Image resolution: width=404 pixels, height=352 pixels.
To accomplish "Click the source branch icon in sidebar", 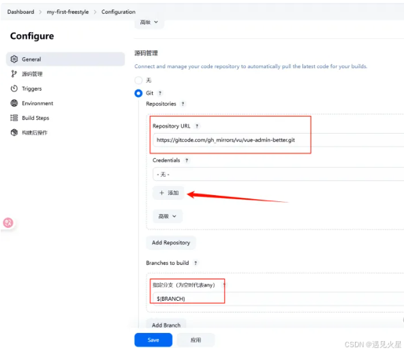I will point(14,74).
